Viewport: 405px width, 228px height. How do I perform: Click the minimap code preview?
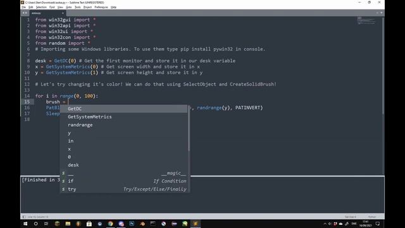366,20
